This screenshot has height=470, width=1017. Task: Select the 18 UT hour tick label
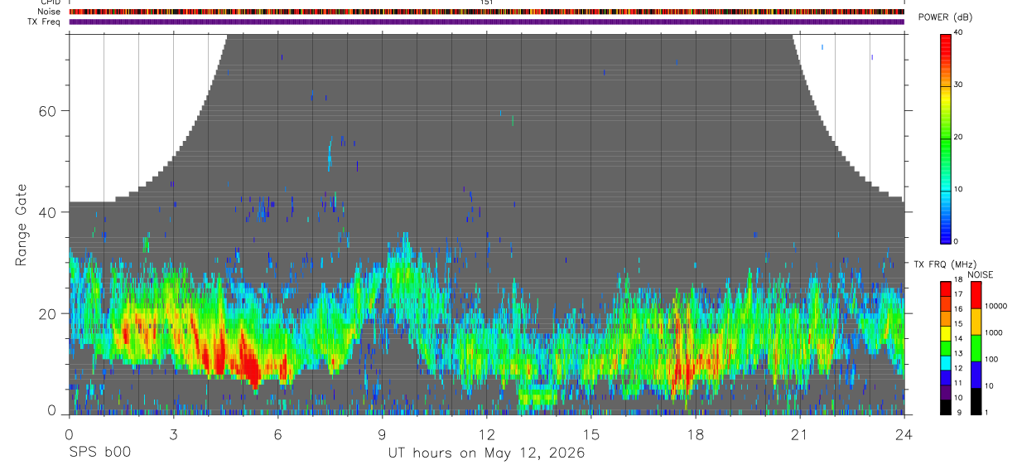695,435
